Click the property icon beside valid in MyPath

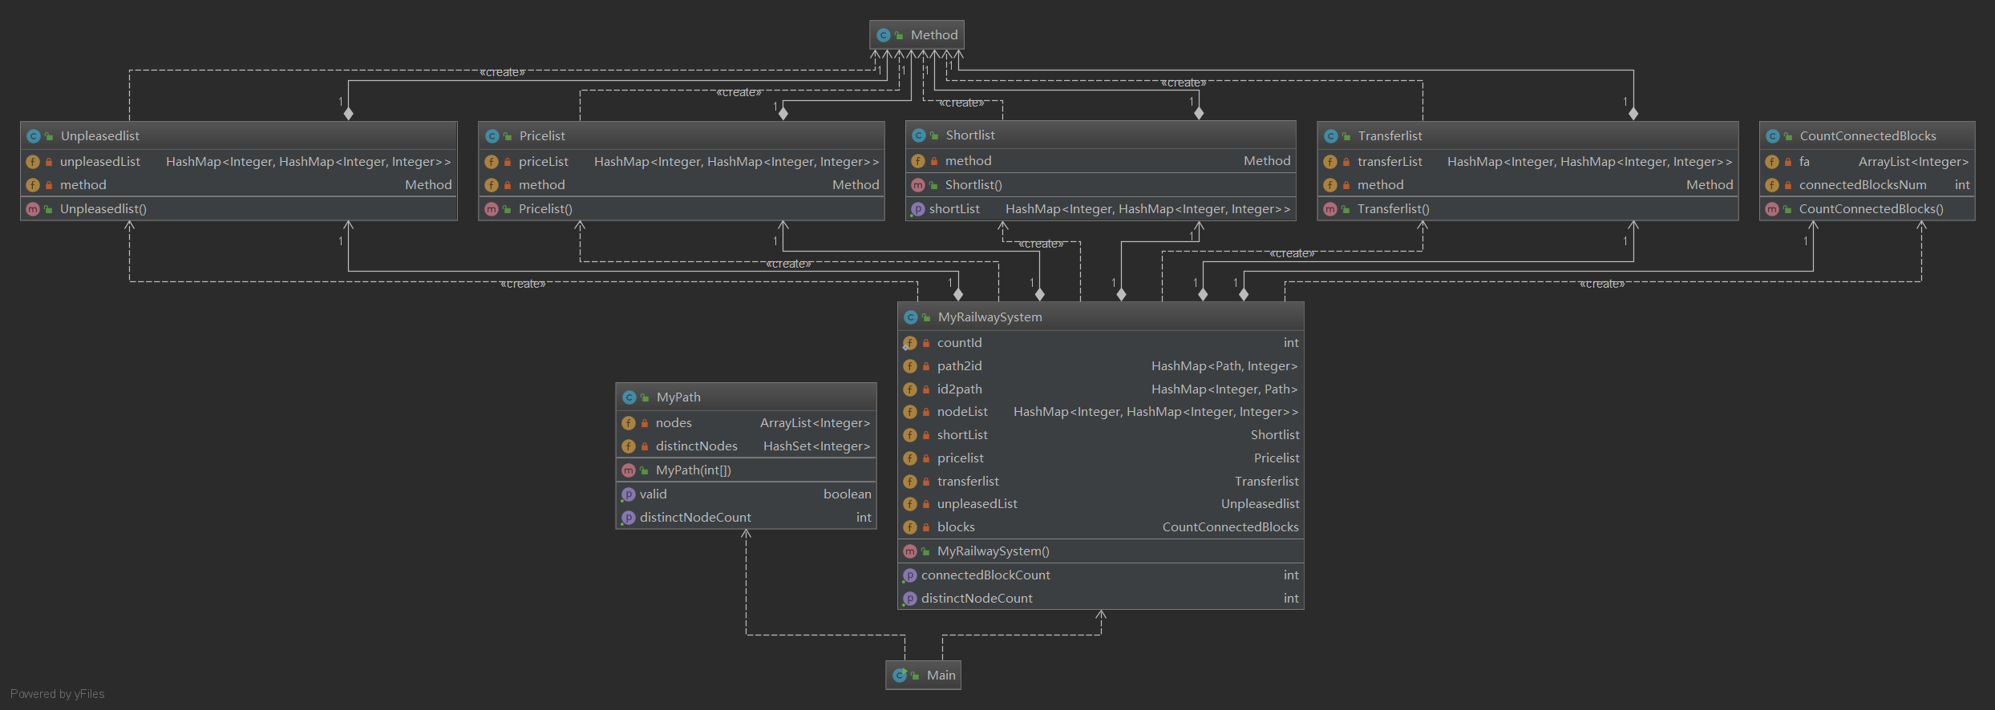pyautogui.click(x=628, y=494)
